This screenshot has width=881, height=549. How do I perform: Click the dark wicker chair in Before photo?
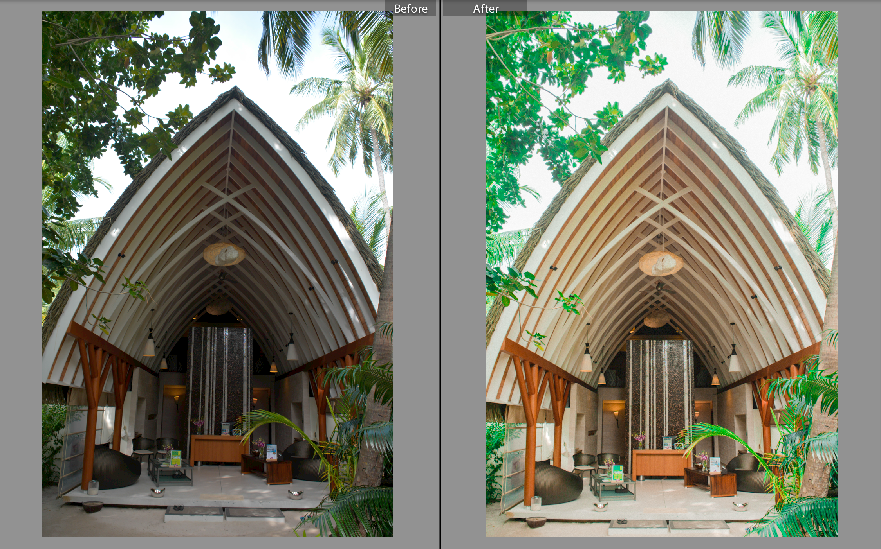pos(116,469)
